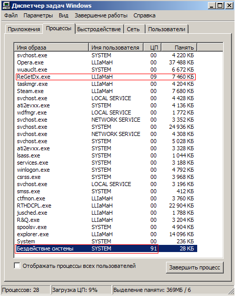Click the Завершить процесс button

[x=195, y=267]
